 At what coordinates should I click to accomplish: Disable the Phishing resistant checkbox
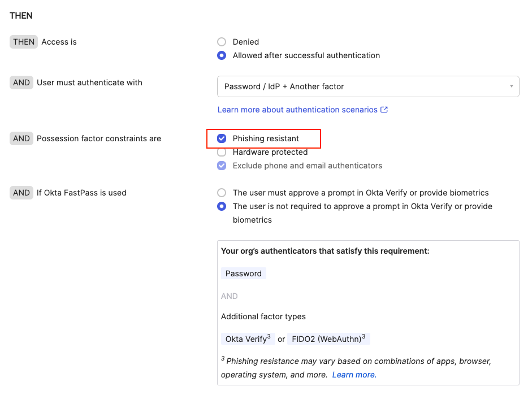(x=222, y=138)
